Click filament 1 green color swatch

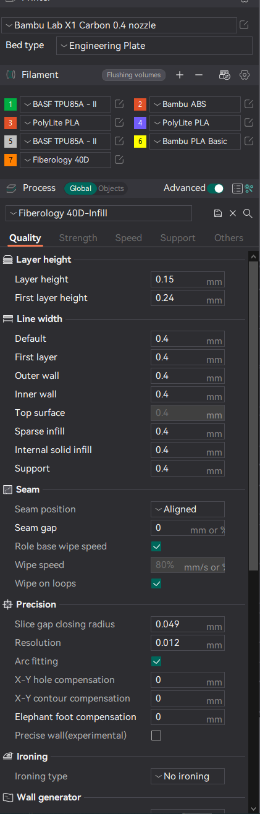10,104
